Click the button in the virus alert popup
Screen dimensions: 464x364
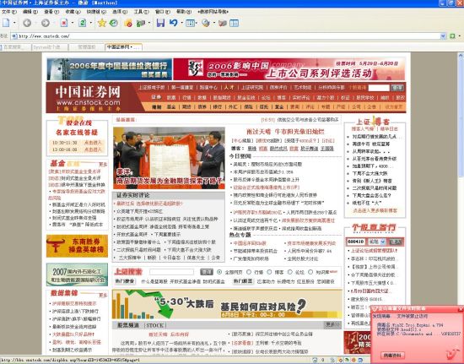click(x=392, y=355)
